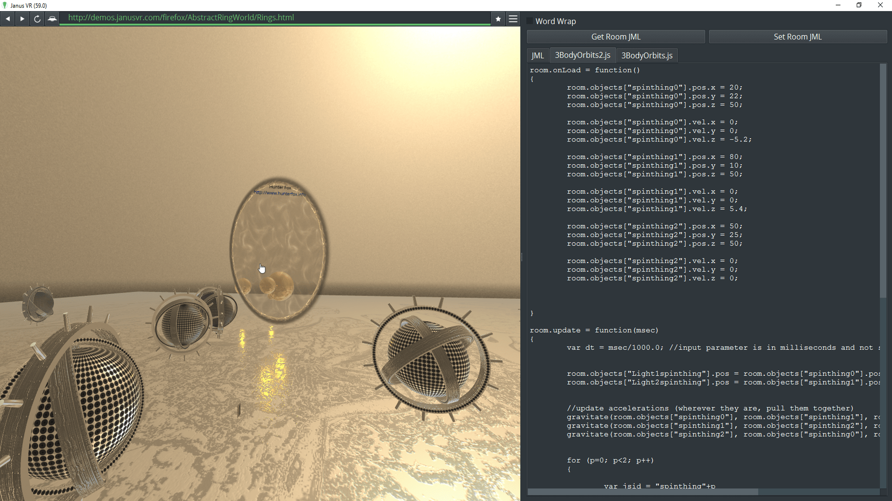The width and height of the screenshot is (892, 501).
Task: Navigate forward using the right arrow
Action: tap(22, 19)
